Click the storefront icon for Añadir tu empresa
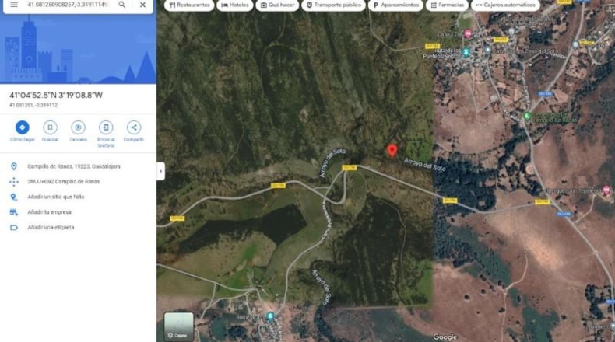This screenshot has width=615, height=342. 14,212
